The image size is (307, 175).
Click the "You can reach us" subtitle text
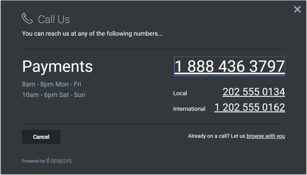point(92,33)
